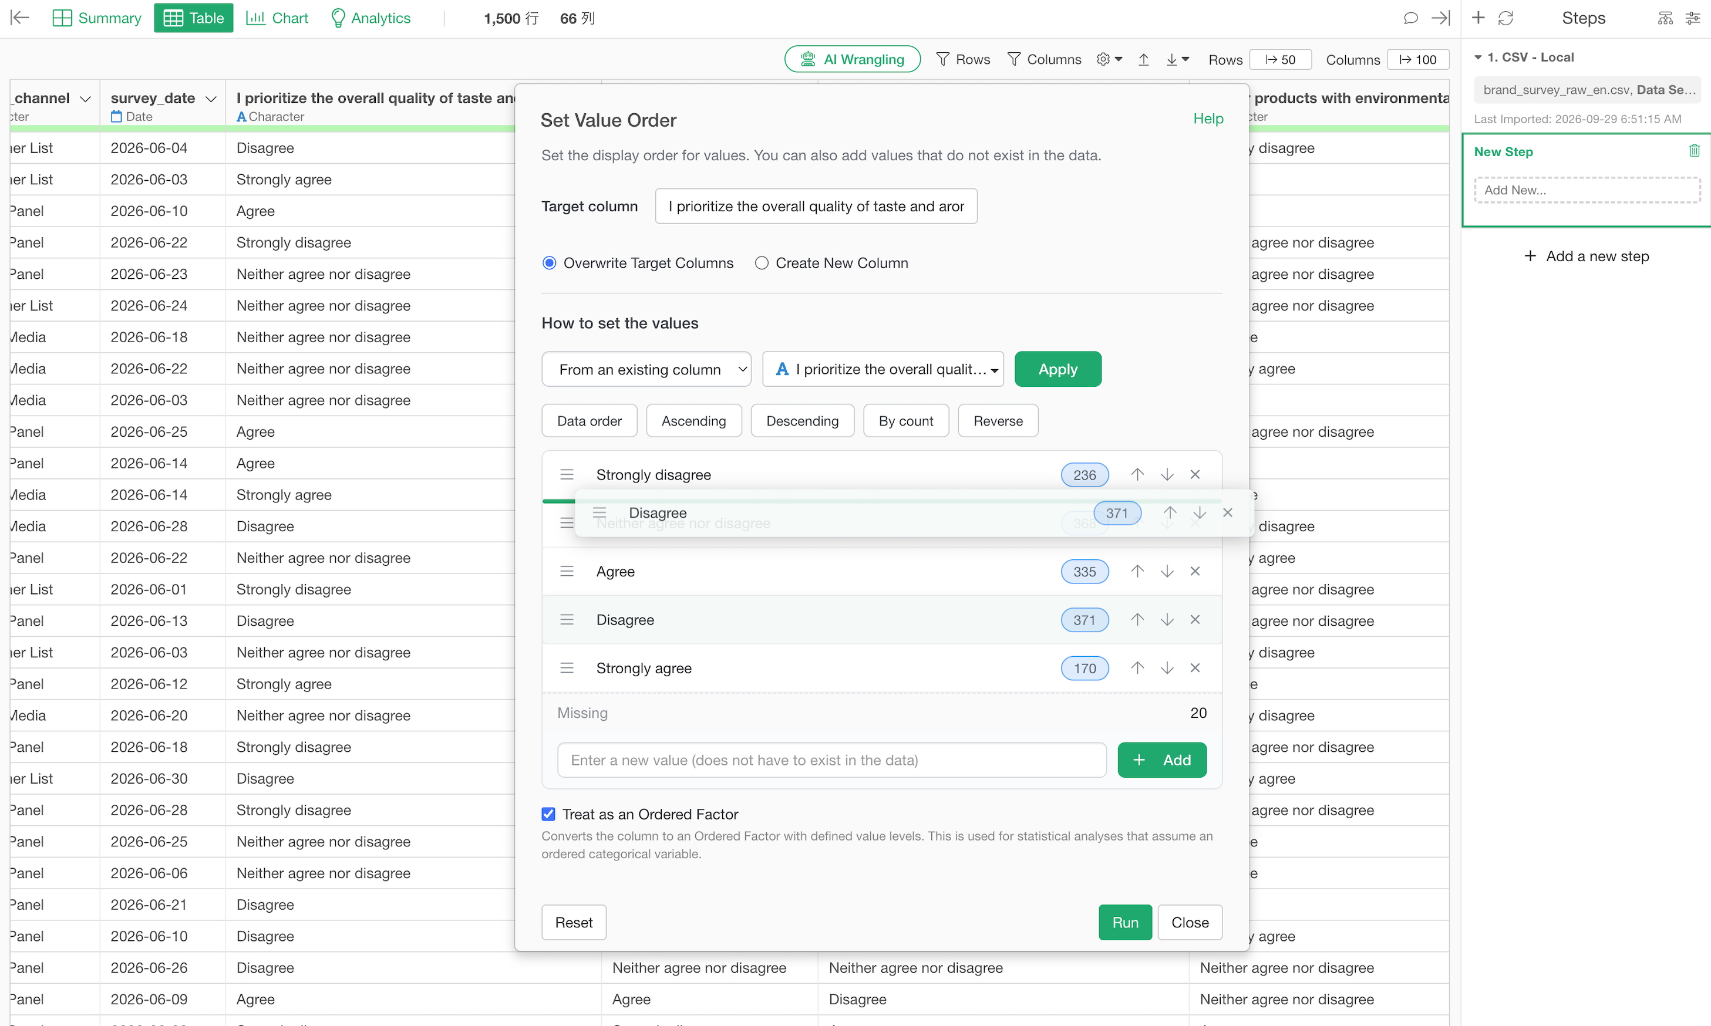Open the gear settings dropdown
Viewport: 1711px width, 1026px height.
tap(1109, 59)
